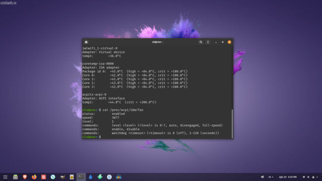
Task: Launch the file manager from the dock
Action: pos(15,177)
